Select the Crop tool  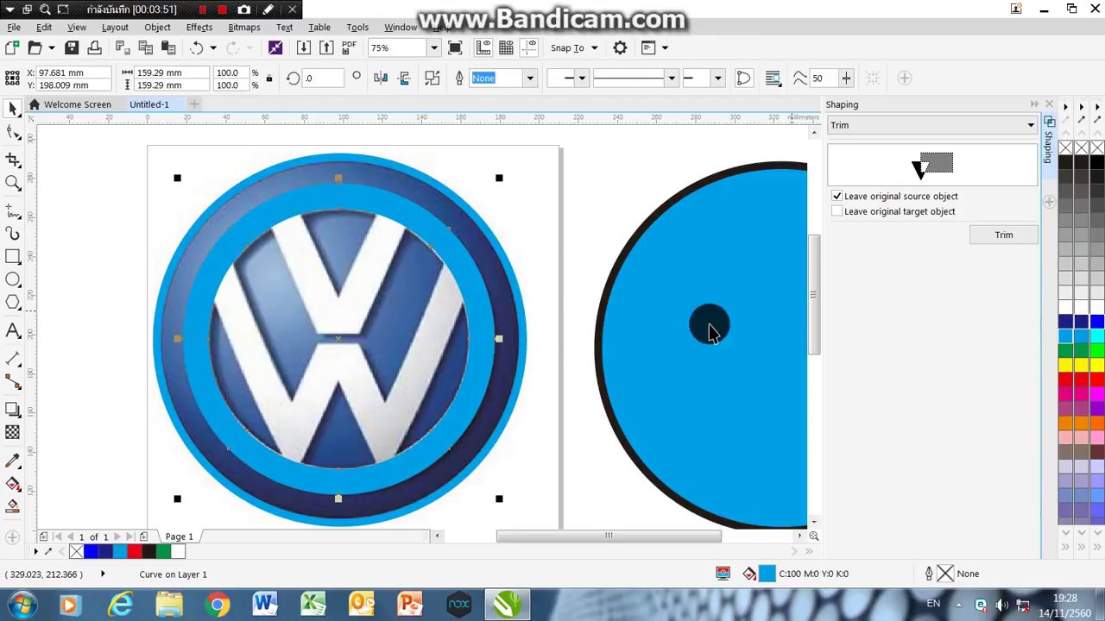tap(13, 160)
